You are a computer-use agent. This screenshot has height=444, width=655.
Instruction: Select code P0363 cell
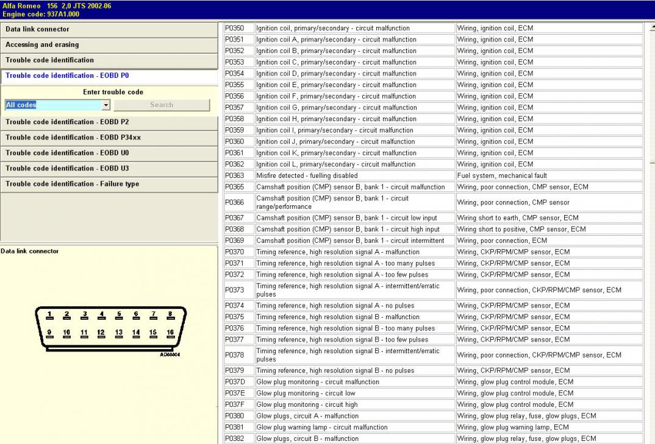239,175
